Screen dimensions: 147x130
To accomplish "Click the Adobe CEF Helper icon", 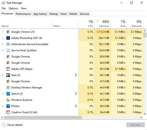I will tap(8, 69).
